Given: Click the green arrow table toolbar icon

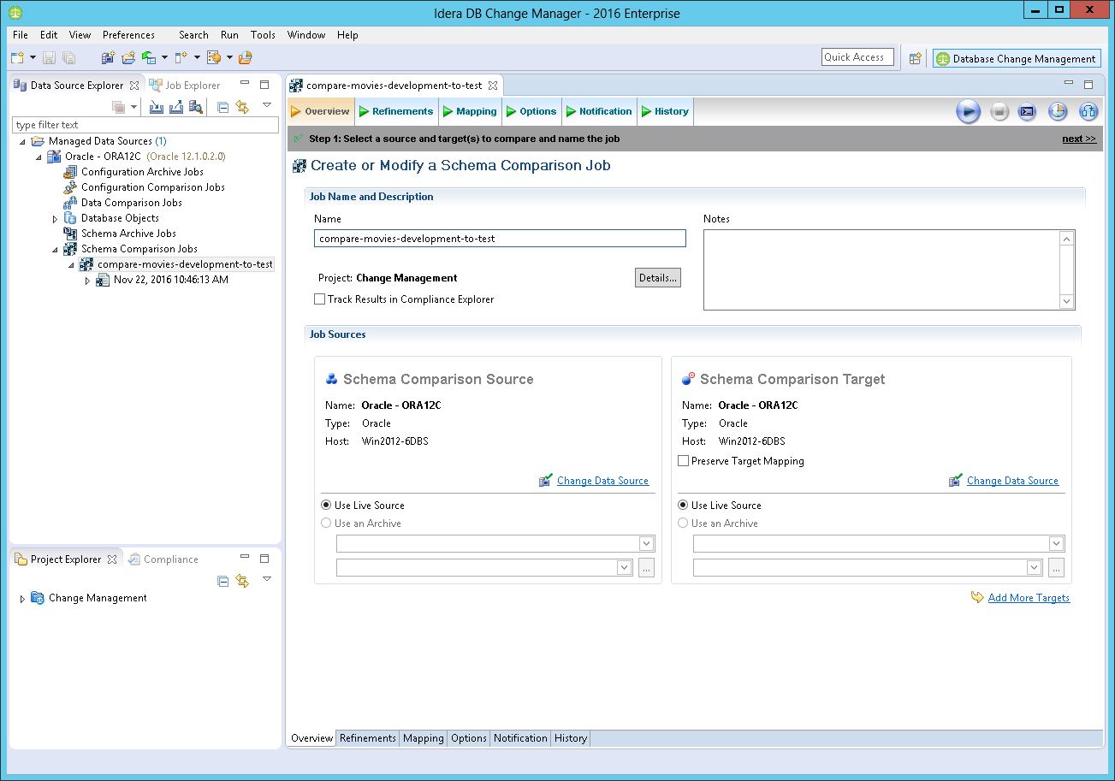Looking at the screenshot, I should pos(149,58).
